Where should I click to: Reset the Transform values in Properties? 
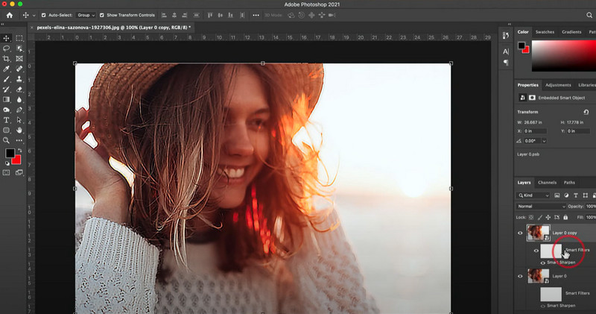coord(586,112)
